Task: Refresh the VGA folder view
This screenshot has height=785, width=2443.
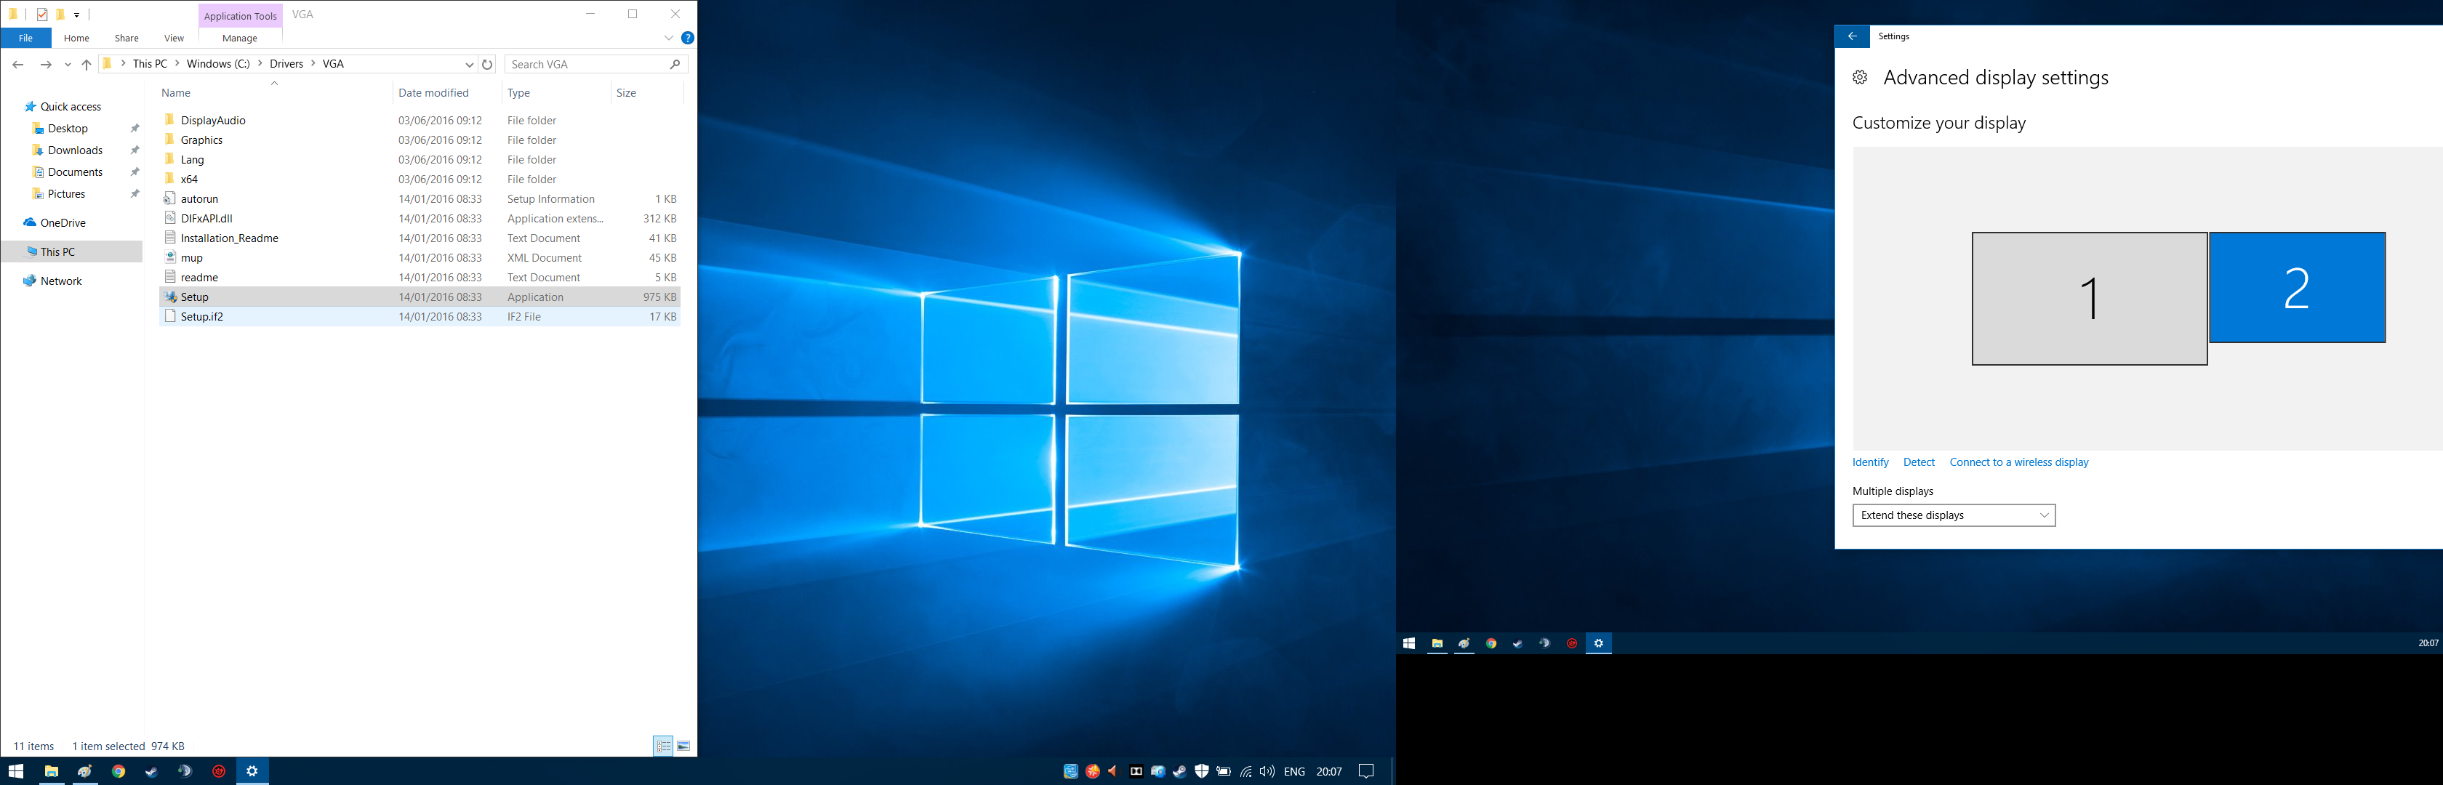Action: pyautogui.click(x=487, y=65)
